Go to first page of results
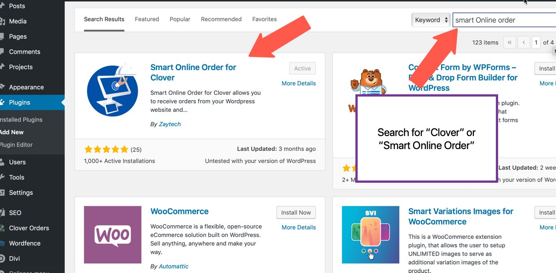Image resolution: width=556 pixels, height=273 pixels. 509,42
